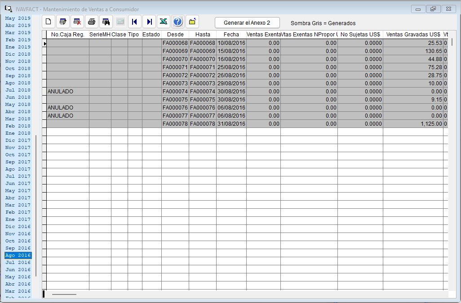
Task: Select the Hasta cell FA000070
Action: 203,59
